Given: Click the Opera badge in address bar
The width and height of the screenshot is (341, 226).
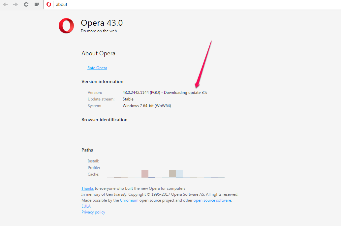Looking at the screenshot, I should (x=49, y=4).
